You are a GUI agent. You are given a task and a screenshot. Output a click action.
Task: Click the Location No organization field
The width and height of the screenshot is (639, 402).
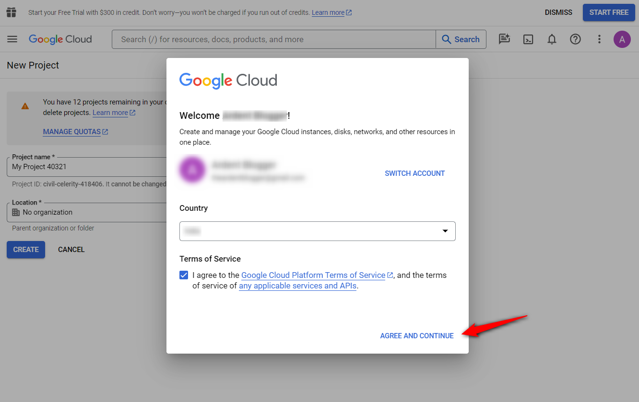(87, 212)
